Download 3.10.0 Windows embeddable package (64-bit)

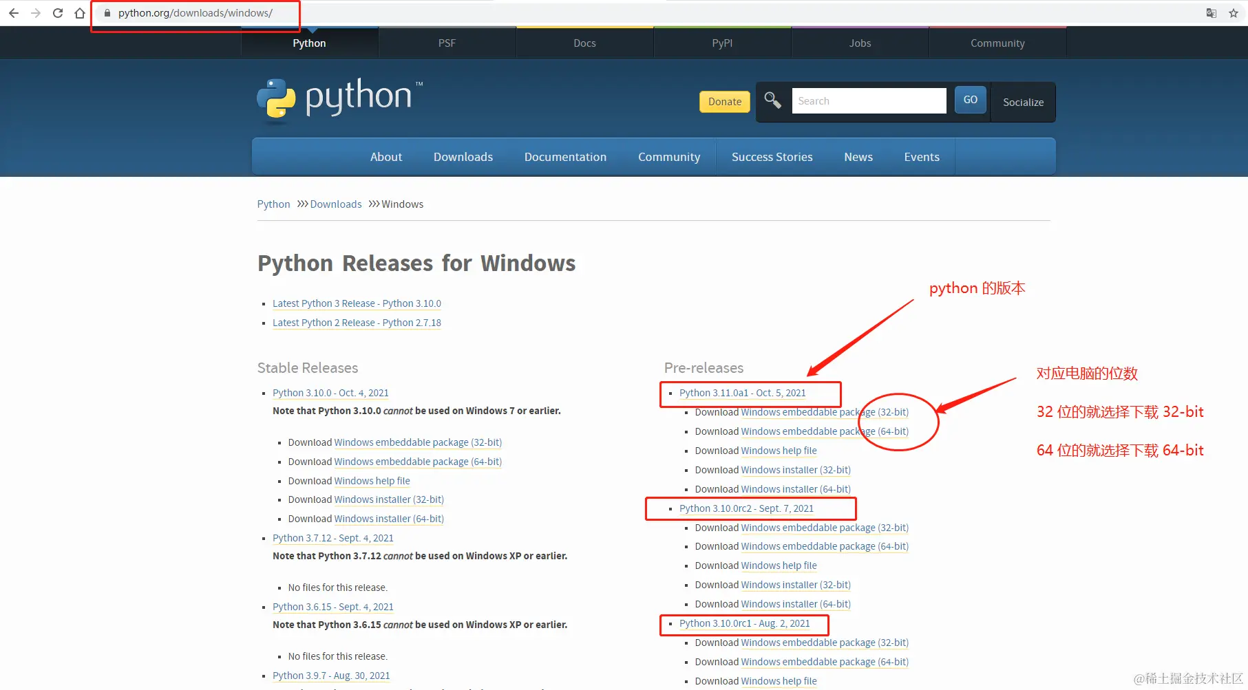tap(418, 462)
